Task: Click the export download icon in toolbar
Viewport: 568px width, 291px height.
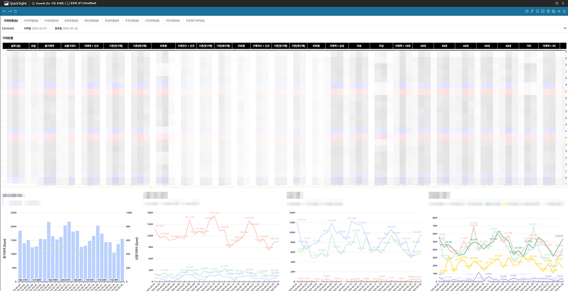Action: click(543, 11)
